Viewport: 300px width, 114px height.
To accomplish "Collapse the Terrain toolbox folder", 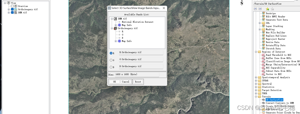I will [256, 97].
